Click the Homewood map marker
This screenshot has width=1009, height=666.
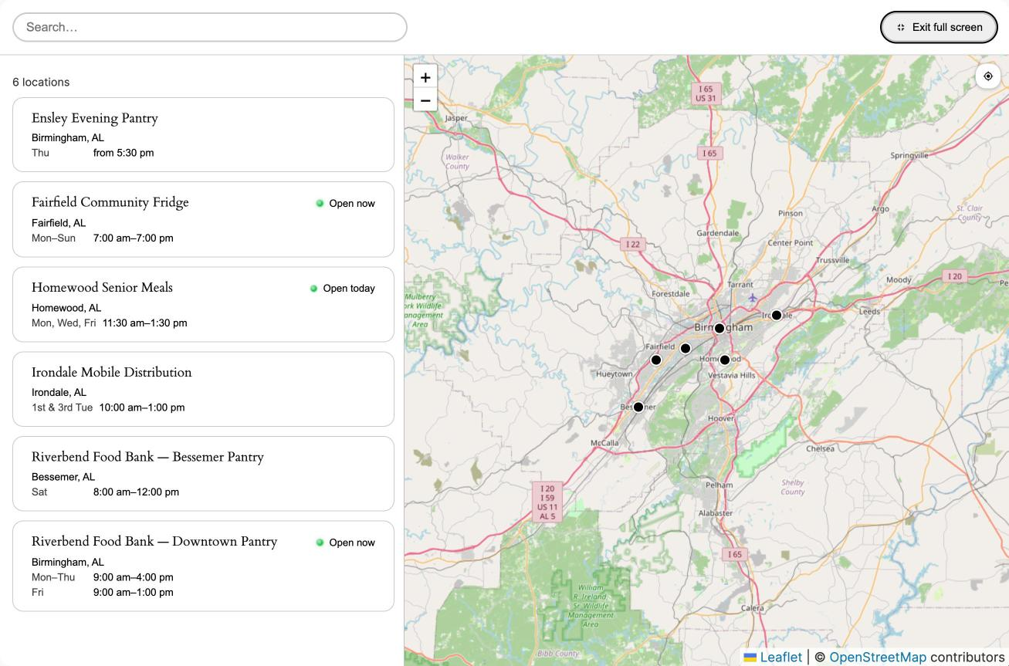point(725,360)
